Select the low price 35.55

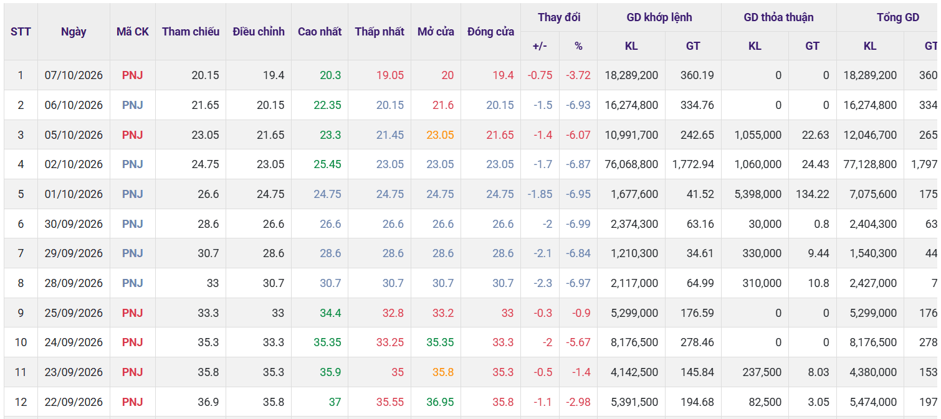click(x=390, y=402)
